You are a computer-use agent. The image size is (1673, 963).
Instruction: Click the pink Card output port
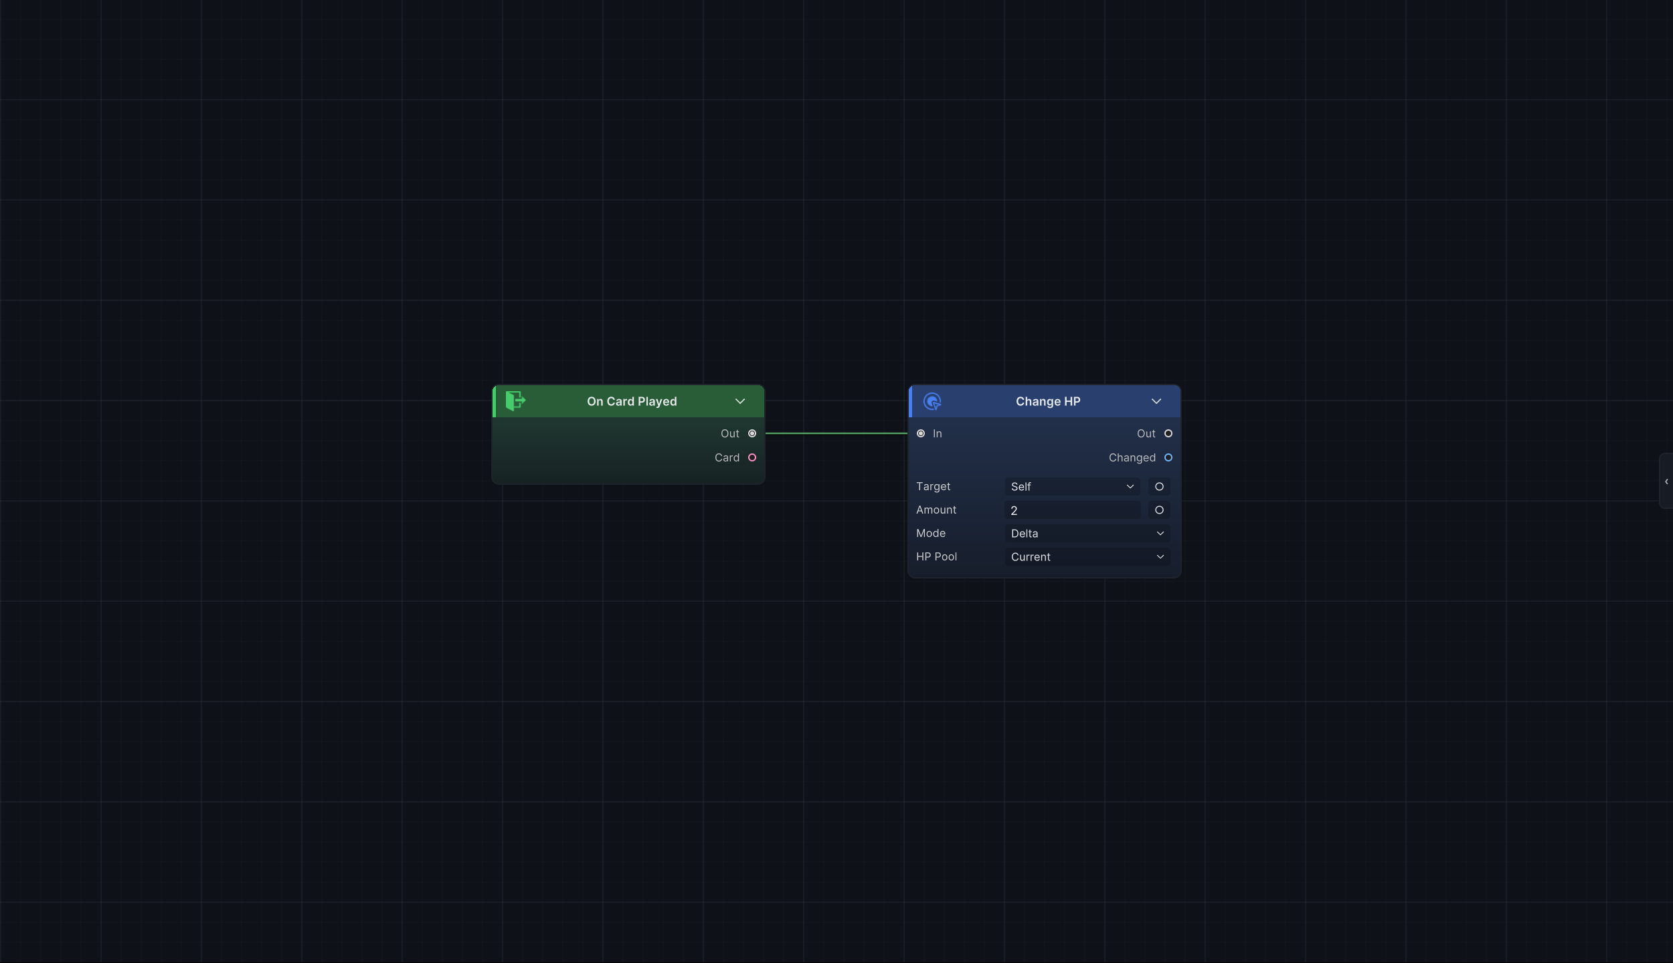[752, 457]
